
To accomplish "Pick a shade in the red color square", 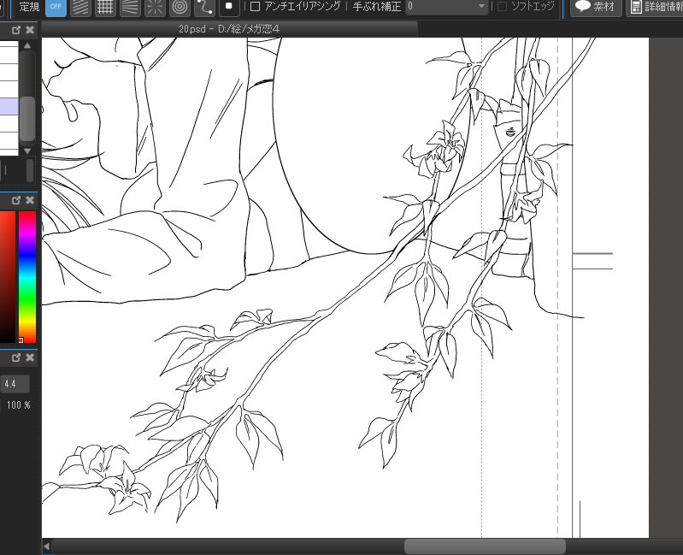I will point(8,277).
